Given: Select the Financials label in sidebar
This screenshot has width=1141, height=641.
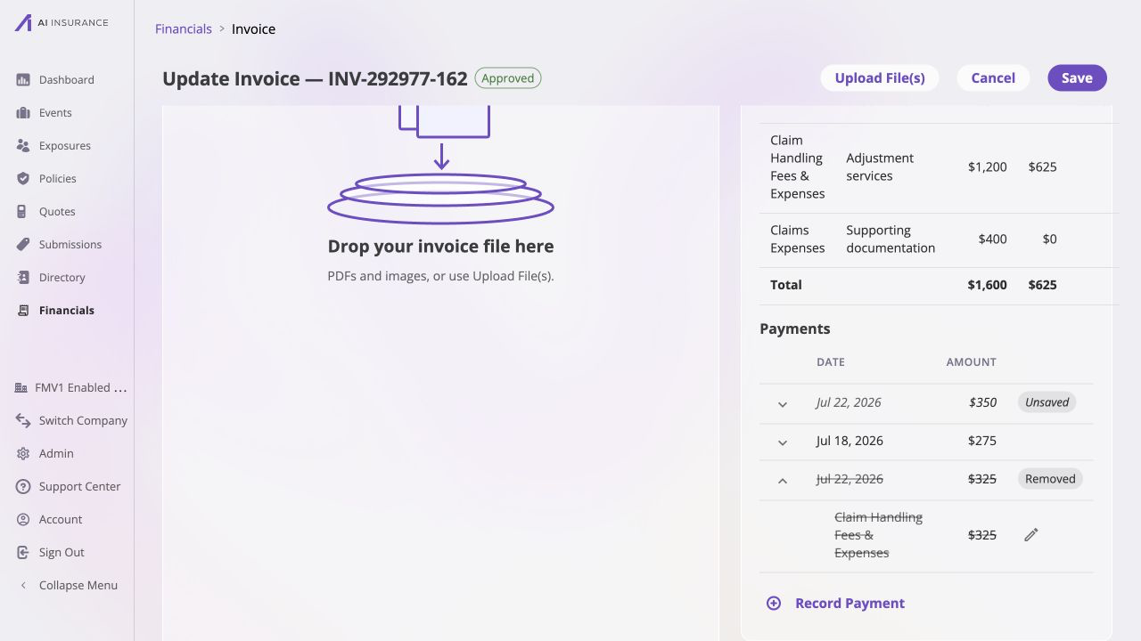Looking at the screenshot, I should click(67, 311).
